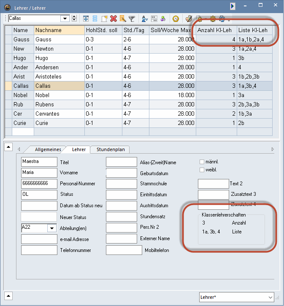Show previous tabs with left tab arrow
This screenshot has height=306, width=284.
click(x=19, y=149)
